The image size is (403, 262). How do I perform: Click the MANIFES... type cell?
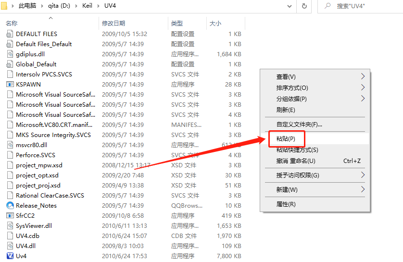(186, 125)
